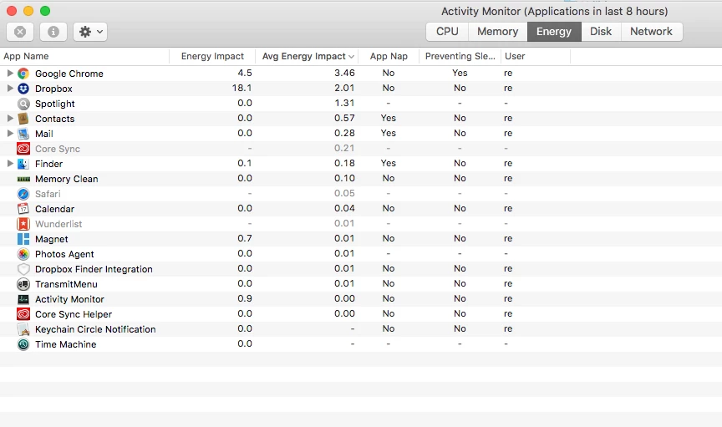This screenshot has width=722, height=427.
Task: Switch to the Memory tab
Action: (498, 31)
